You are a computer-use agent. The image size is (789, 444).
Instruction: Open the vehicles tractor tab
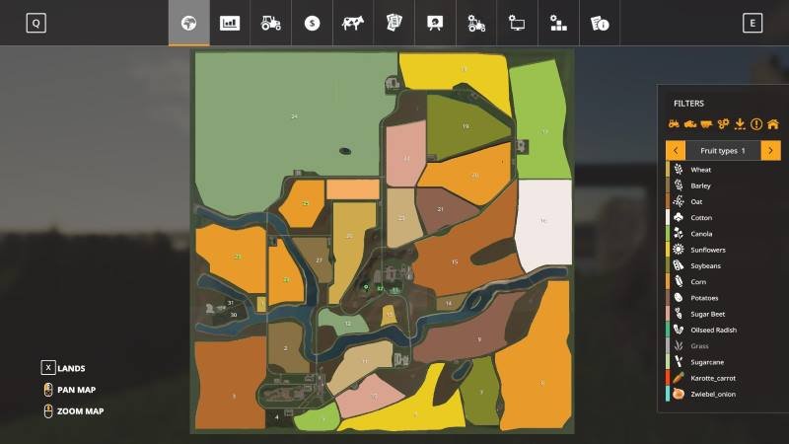point(270,23)
